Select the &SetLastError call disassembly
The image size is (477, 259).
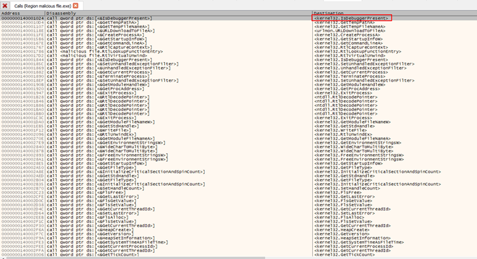tap(93, 213)
